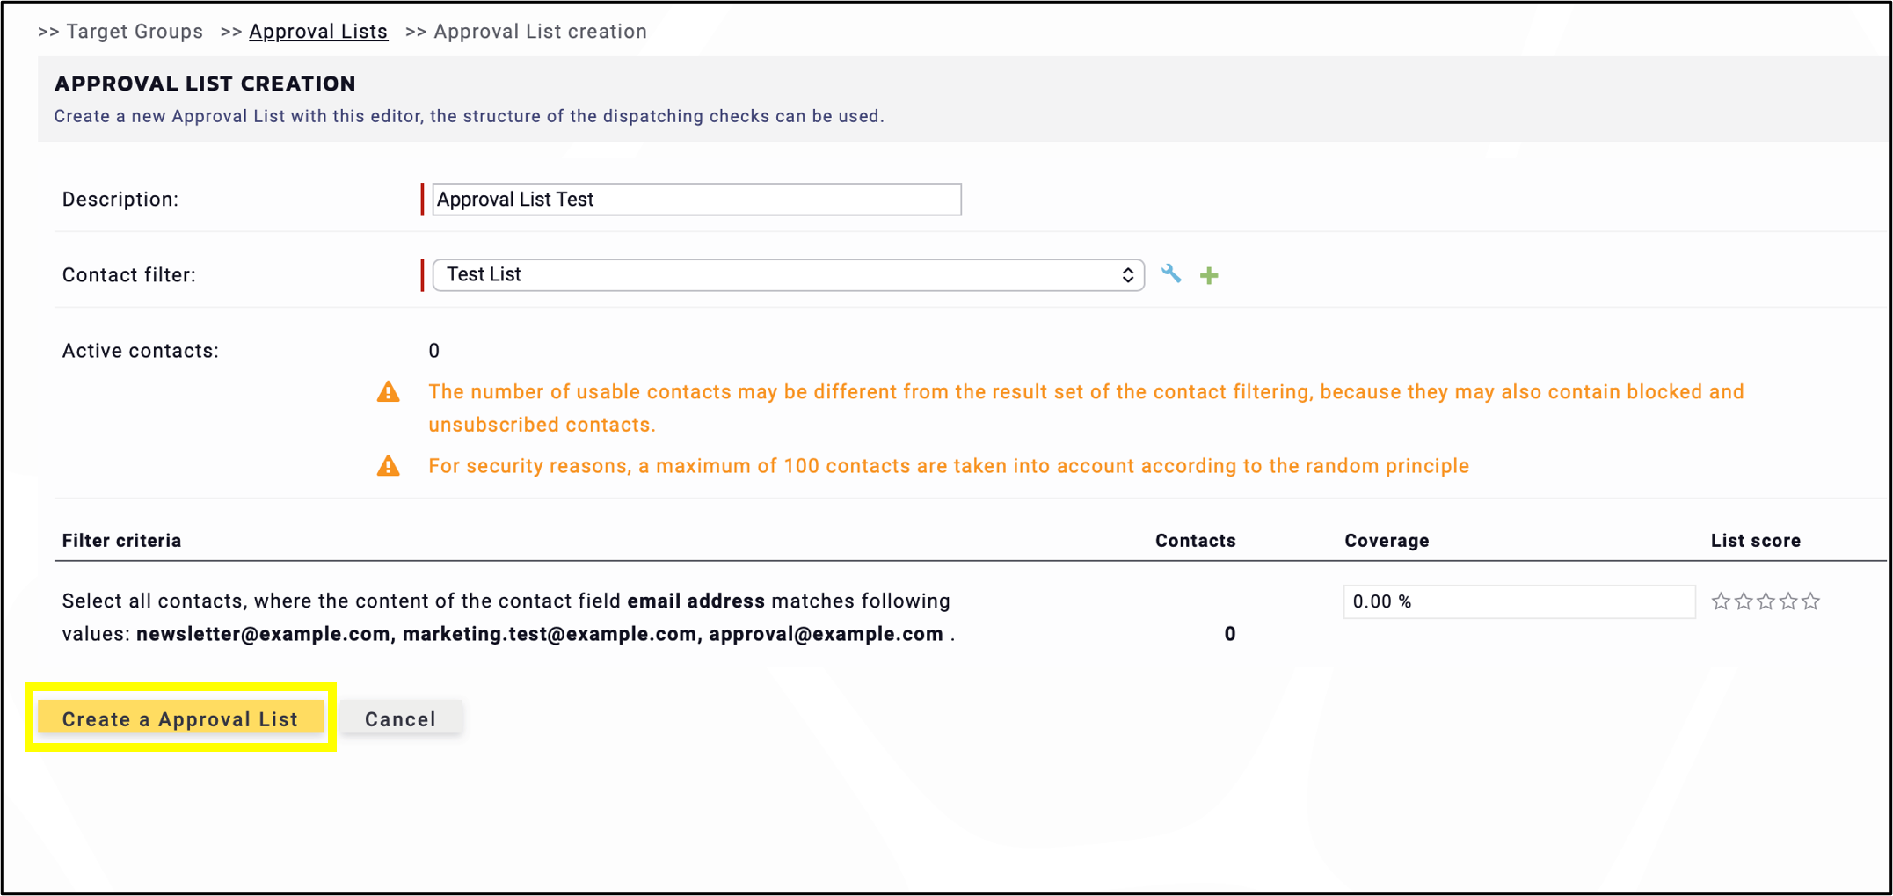The height and width of the screenshot is (896, 1893).
Task: Click the APPROVAL LIST CREATION heading
Action: click(x=205, y=84)
